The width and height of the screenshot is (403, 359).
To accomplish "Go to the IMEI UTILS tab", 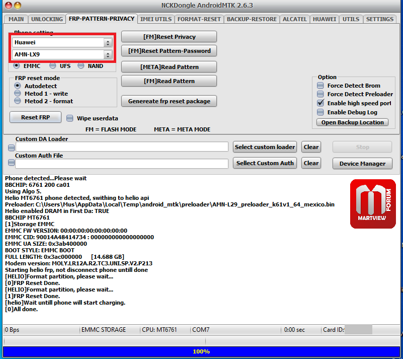I will point(156,19).
